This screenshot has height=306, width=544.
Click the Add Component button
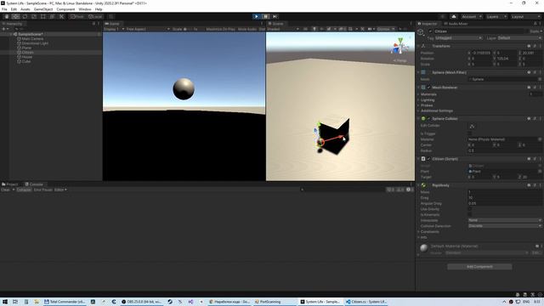tap(479, 267)
